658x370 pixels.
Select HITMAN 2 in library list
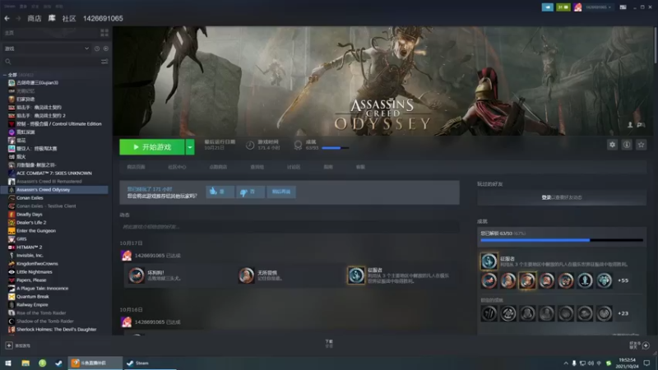click(x=29, y=247)
